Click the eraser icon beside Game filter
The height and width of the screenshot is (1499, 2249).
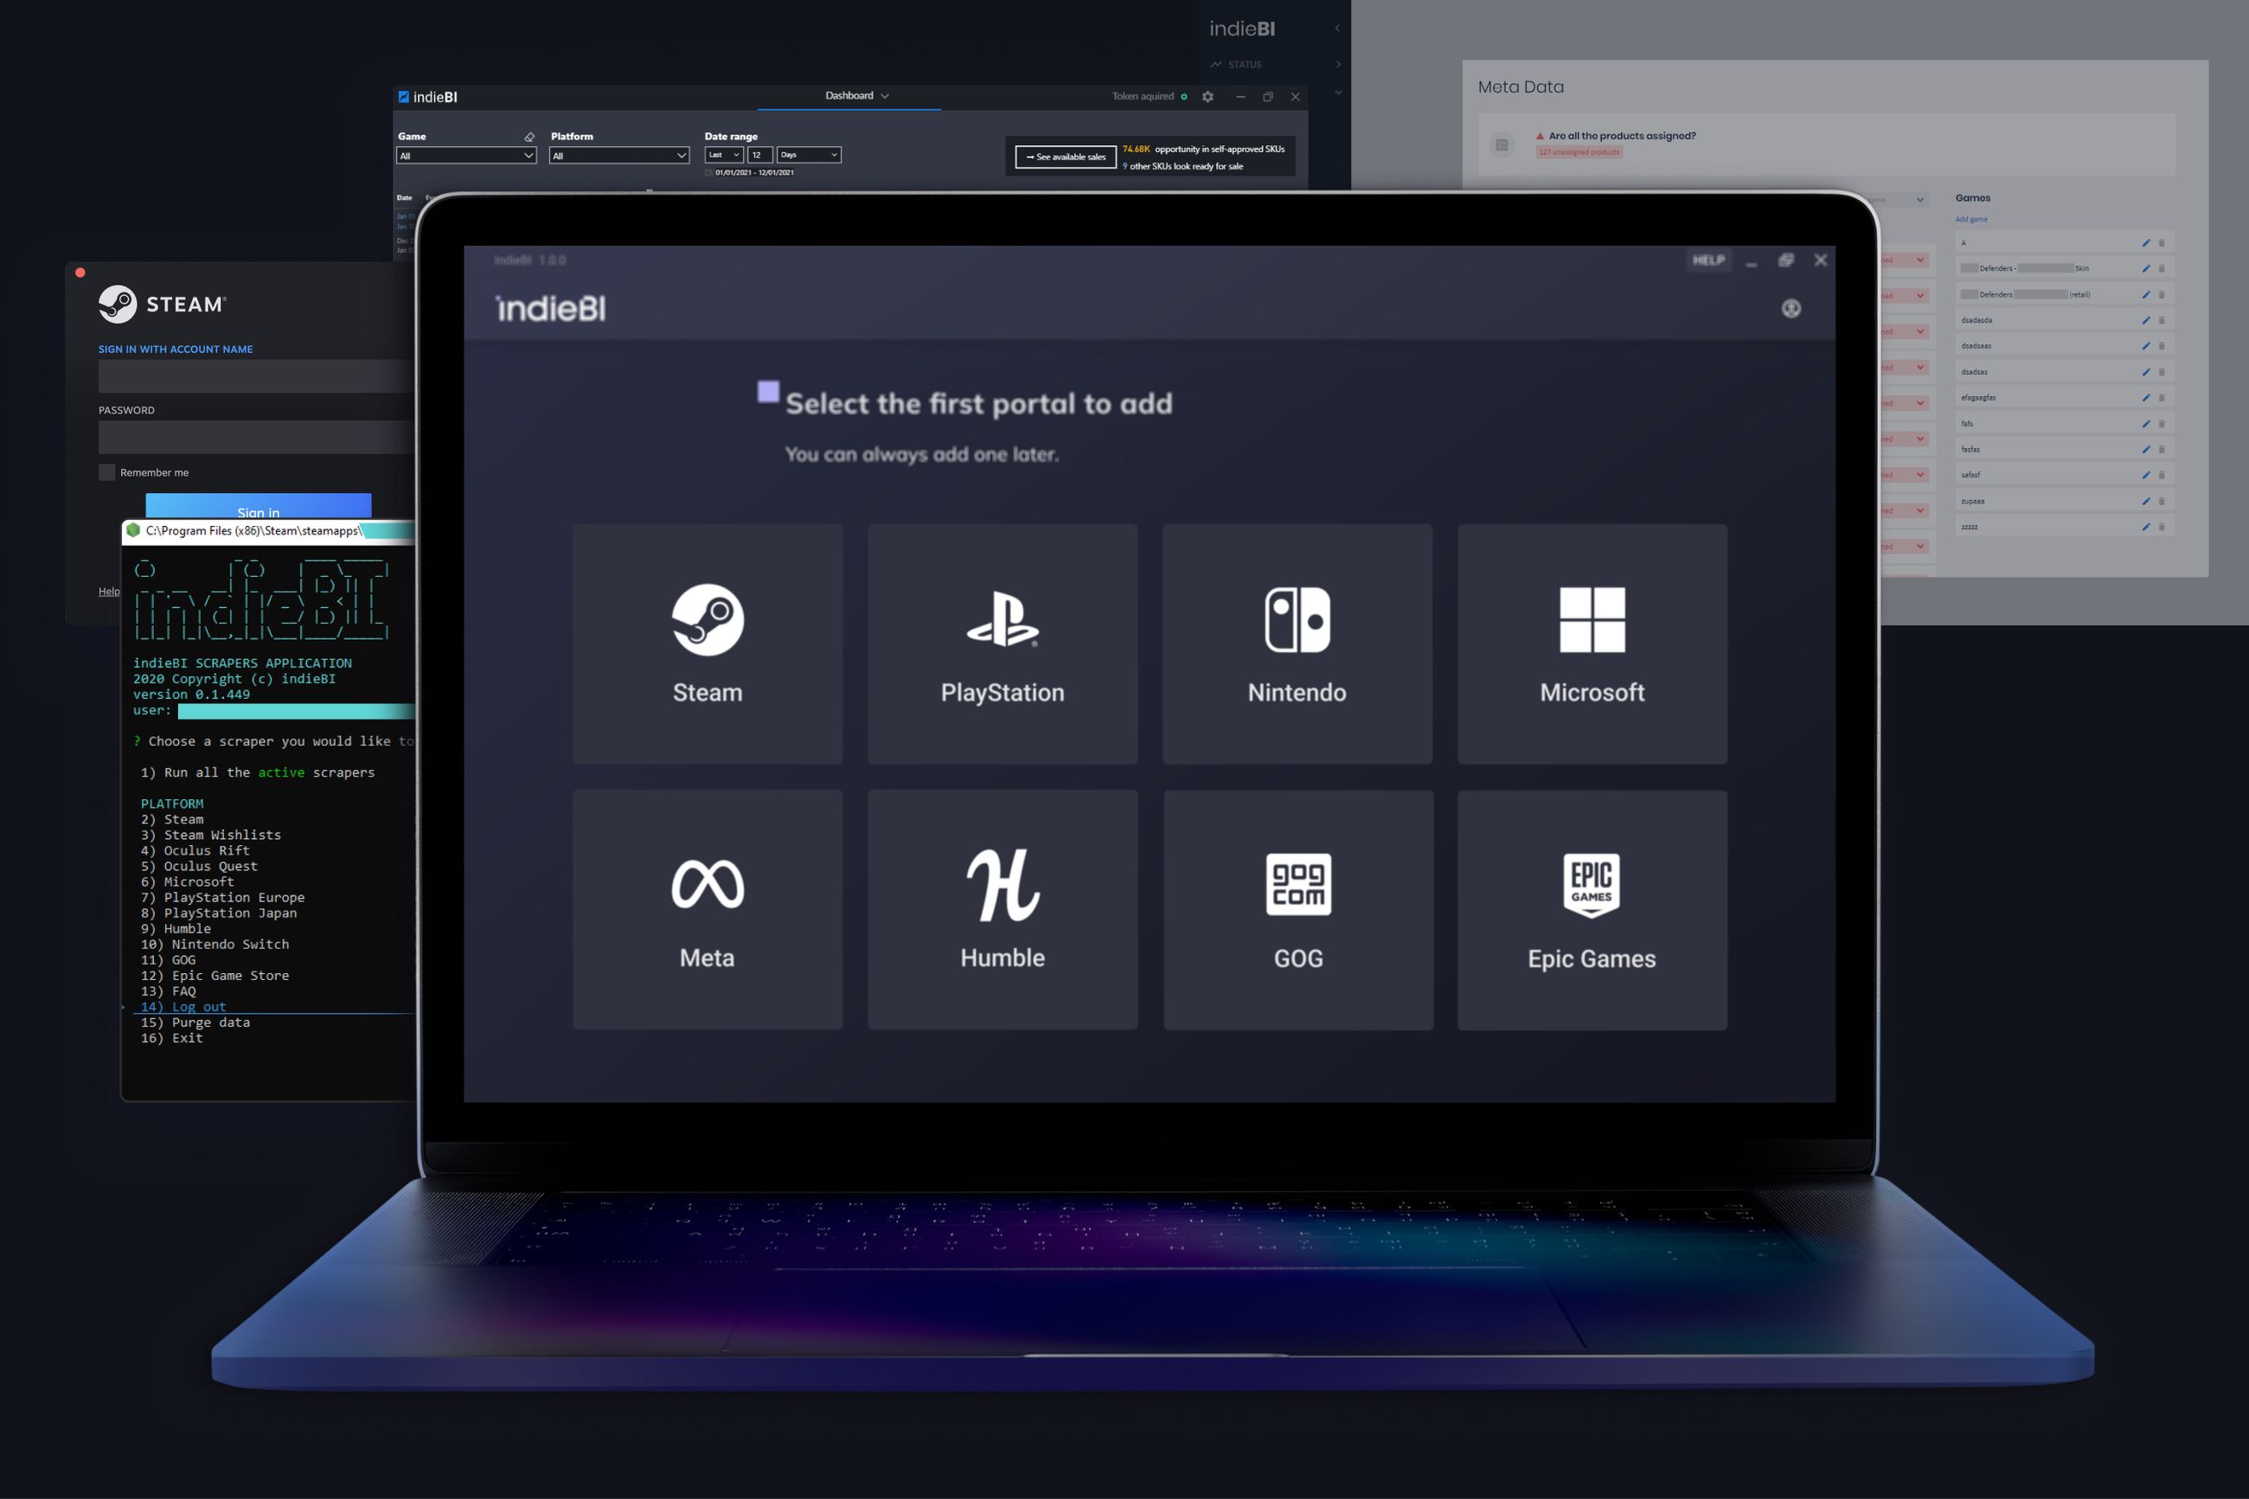[529, 137]
